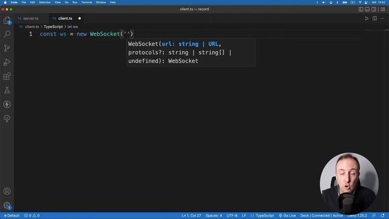This screenshot has height=219, width=389.
Task: Open the Manage gear icon
Action: tap(7, 206)
